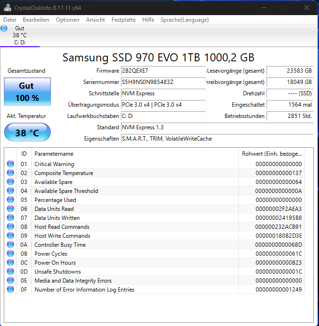This screenshot has width=319, height=326.
Task: Open the Ansicht menu
Action: pos(95,20)
